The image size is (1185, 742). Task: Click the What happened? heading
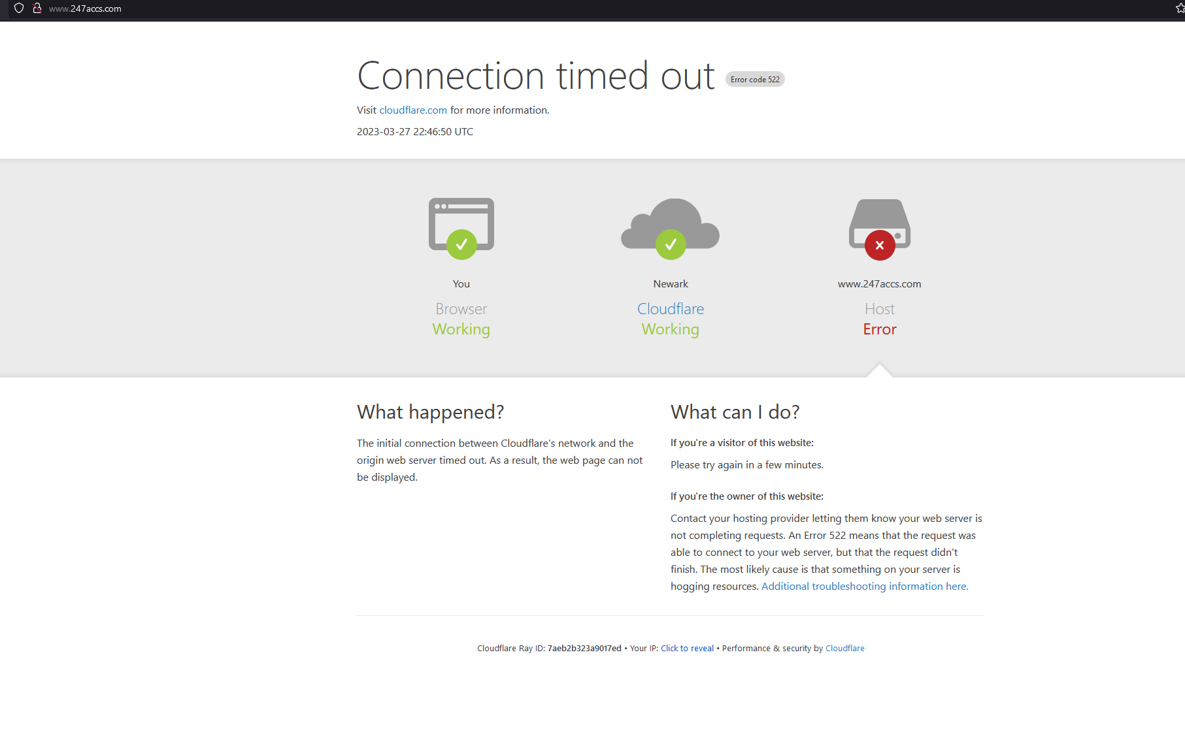[x=430, y=412]
